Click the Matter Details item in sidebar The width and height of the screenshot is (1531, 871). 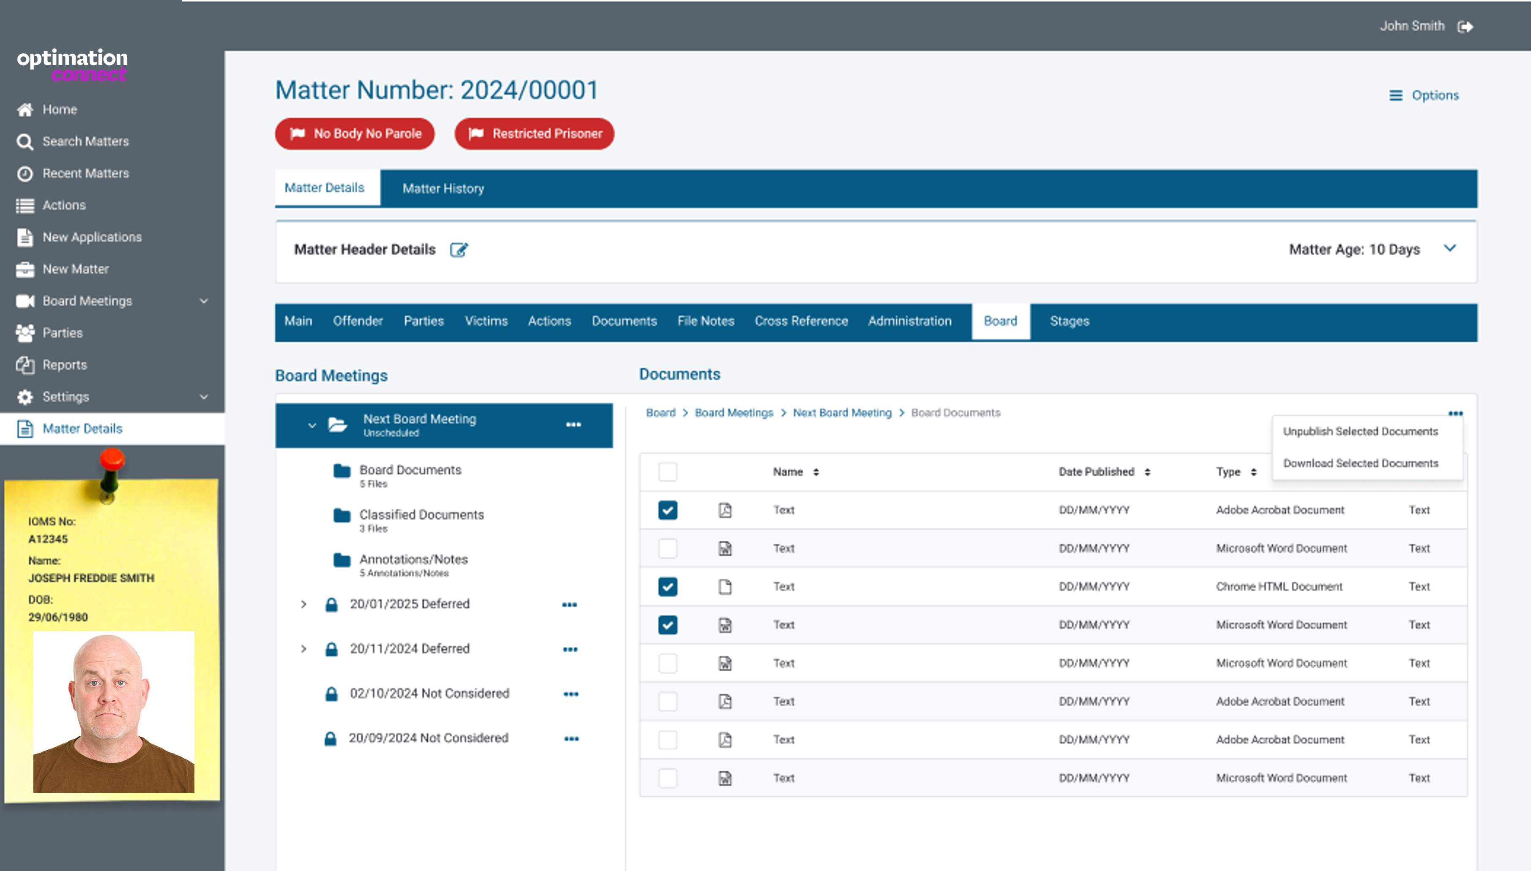pyautogui.click(x=112, y=429)
